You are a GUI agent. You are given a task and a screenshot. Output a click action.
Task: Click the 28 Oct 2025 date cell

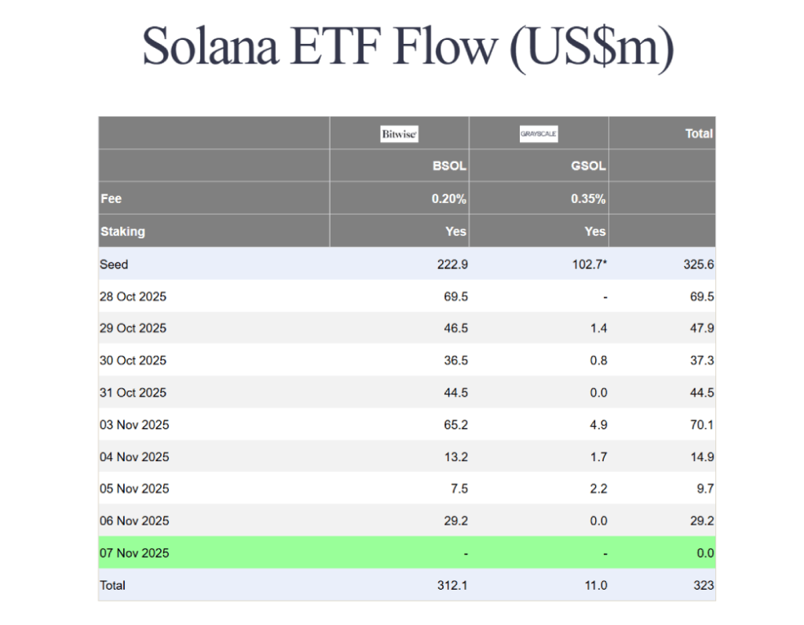(133, 296)
